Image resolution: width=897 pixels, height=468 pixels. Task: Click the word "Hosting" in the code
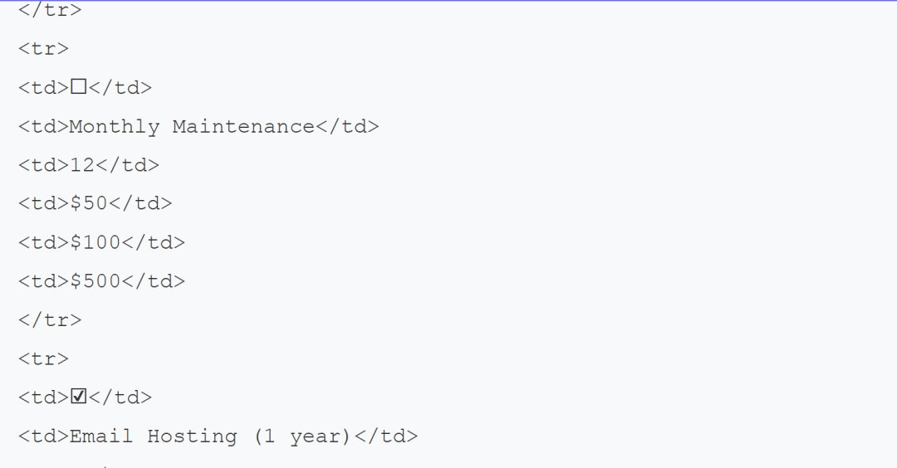pos(192,436)
